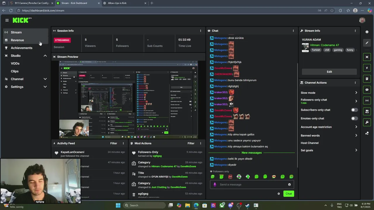Click the browser address bar URL
The width and height of the screenshot is (374, 210).
click(x=43, y=10)
